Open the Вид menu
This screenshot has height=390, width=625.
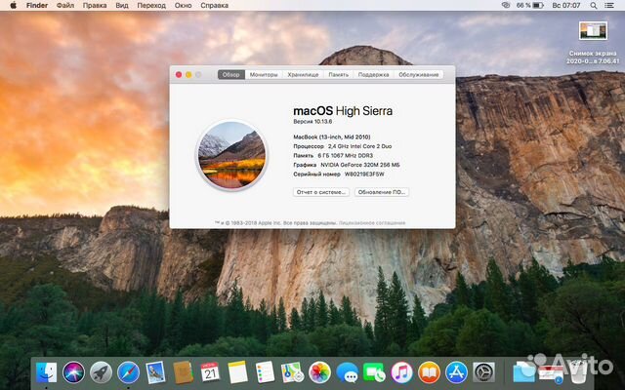pyautogui.click(x=122, y=6)
